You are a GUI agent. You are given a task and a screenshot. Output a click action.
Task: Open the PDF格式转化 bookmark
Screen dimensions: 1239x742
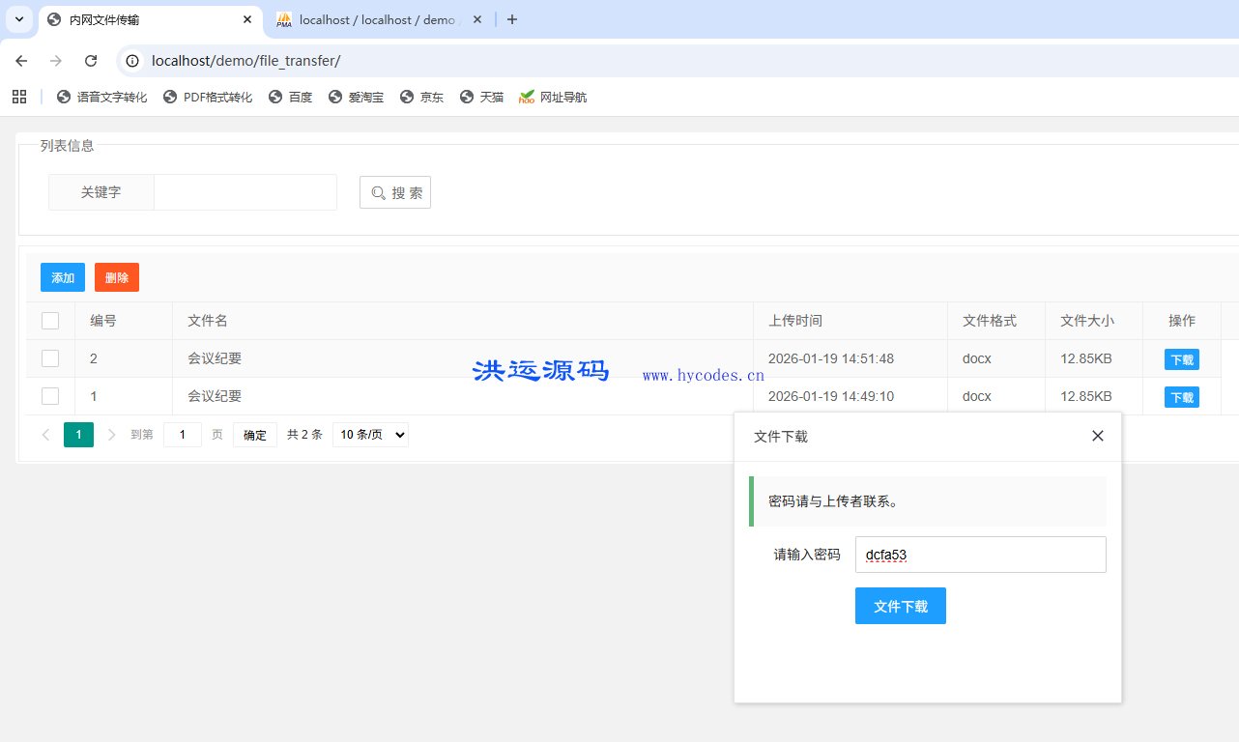point(207,97)
